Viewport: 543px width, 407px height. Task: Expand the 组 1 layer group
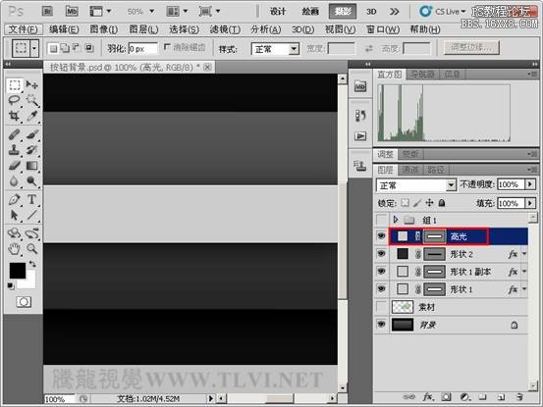tap(396, 220)
